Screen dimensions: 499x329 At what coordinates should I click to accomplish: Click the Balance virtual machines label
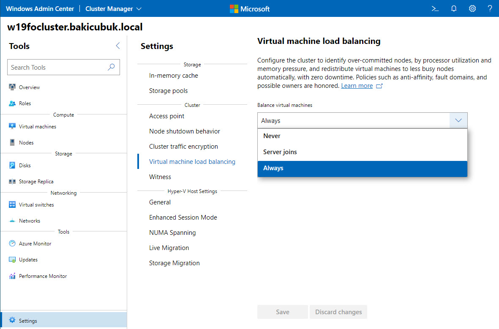(x=285, y=105)
